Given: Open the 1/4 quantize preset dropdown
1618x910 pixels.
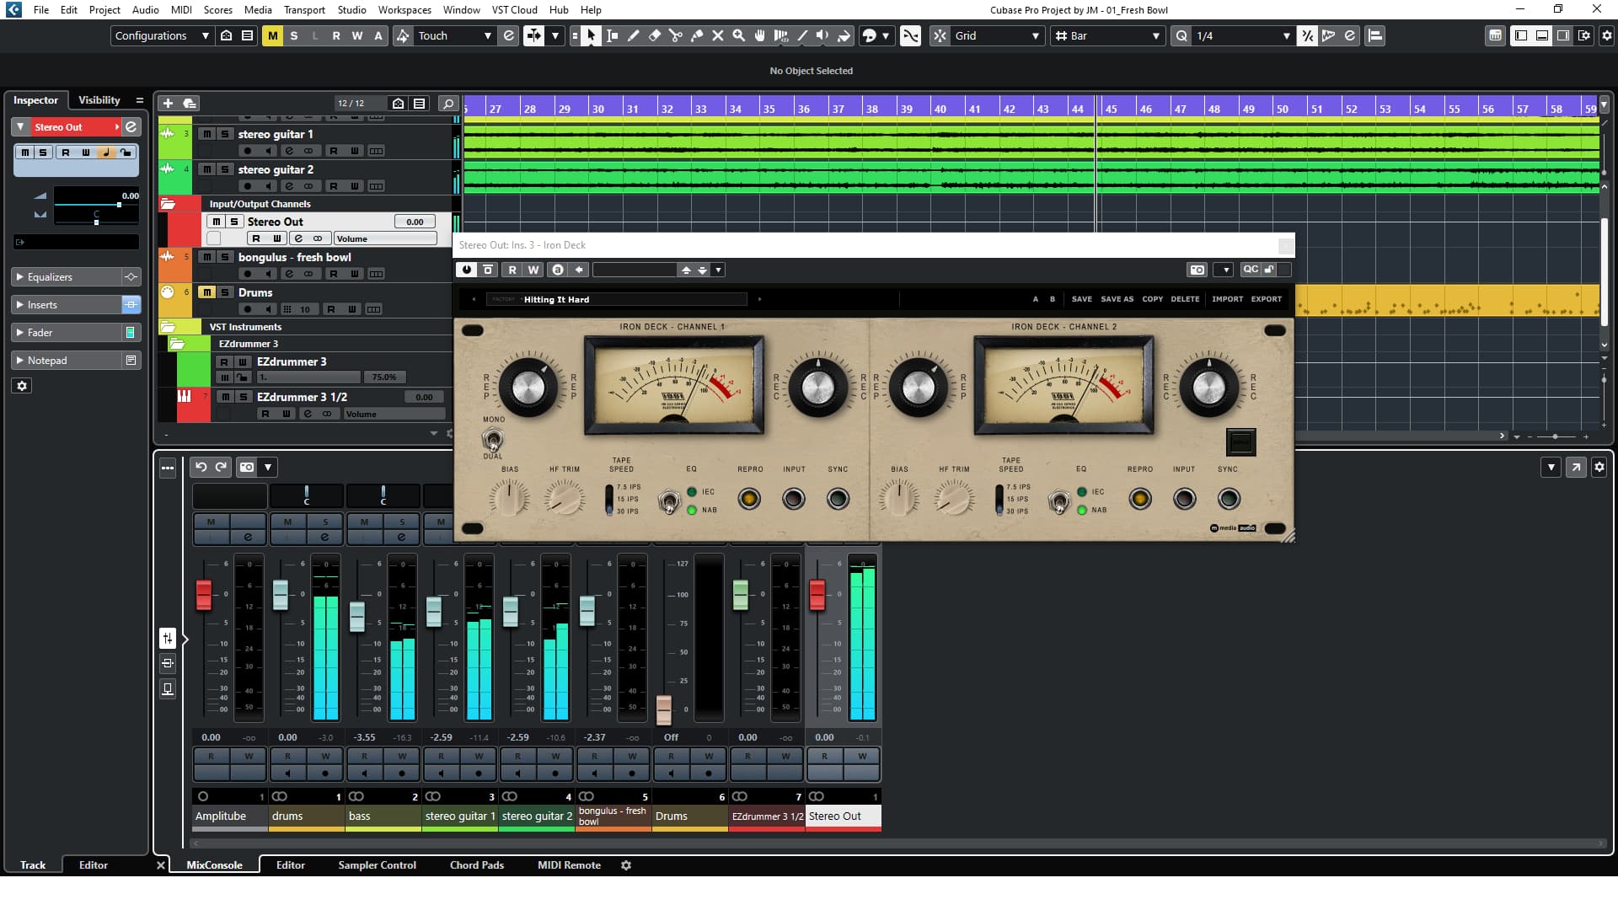Looking at the screenshot, I should (x=1244, y=35).
